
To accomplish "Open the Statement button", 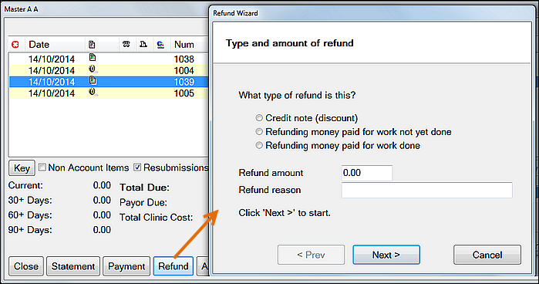I will [73, 266].
